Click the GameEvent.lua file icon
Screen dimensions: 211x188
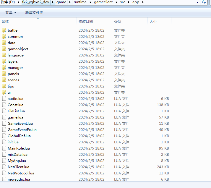[4, 123]
